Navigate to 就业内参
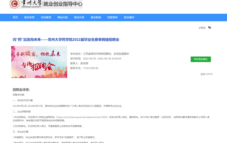This screenshot has height=143, width=227. 79,17
